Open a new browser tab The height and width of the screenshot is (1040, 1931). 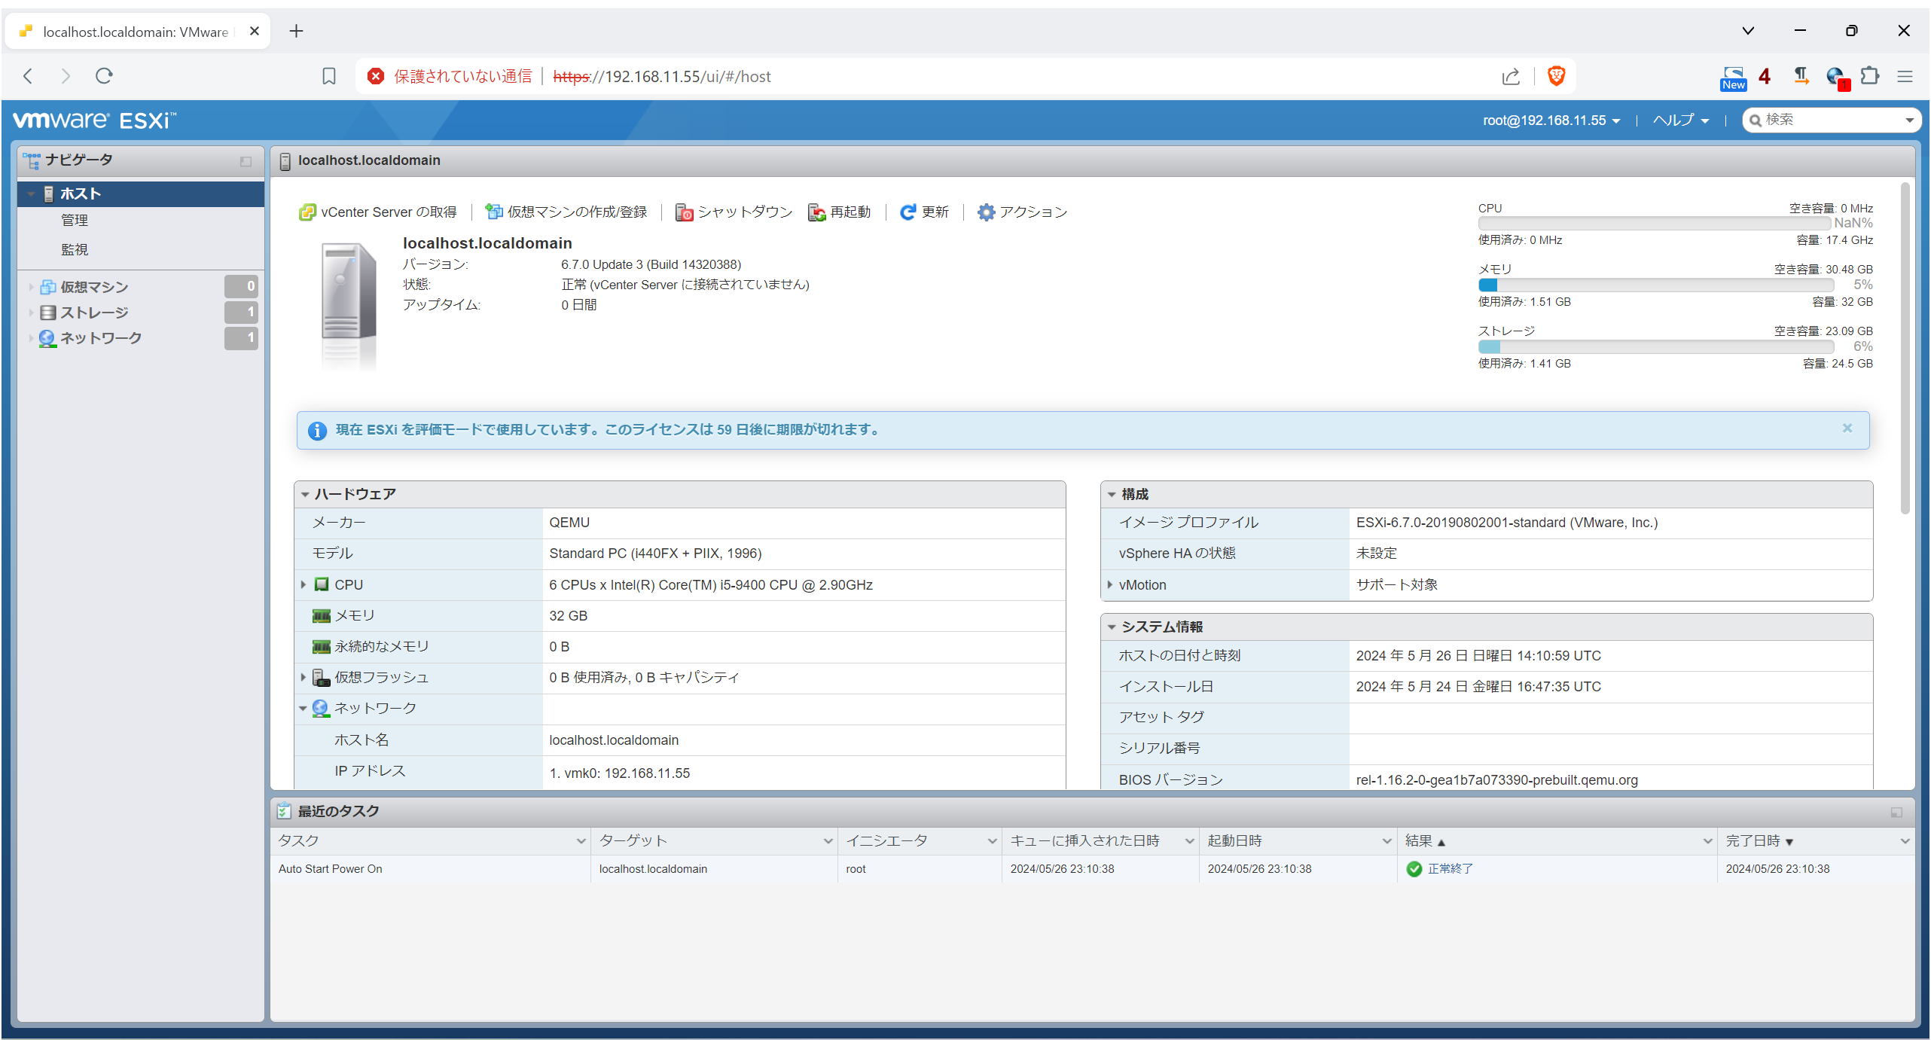click(x=296, y=31)
